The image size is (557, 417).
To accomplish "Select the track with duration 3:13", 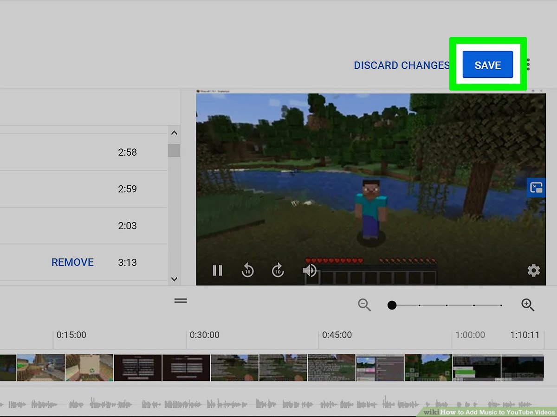I will coord(84,262).
